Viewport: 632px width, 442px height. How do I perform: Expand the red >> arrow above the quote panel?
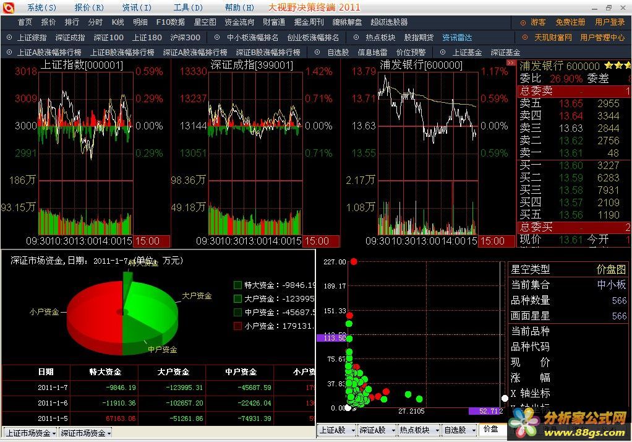pos(511,63)
